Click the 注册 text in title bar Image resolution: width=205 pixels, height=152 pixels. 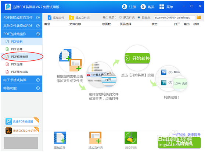tap(132, 7)
